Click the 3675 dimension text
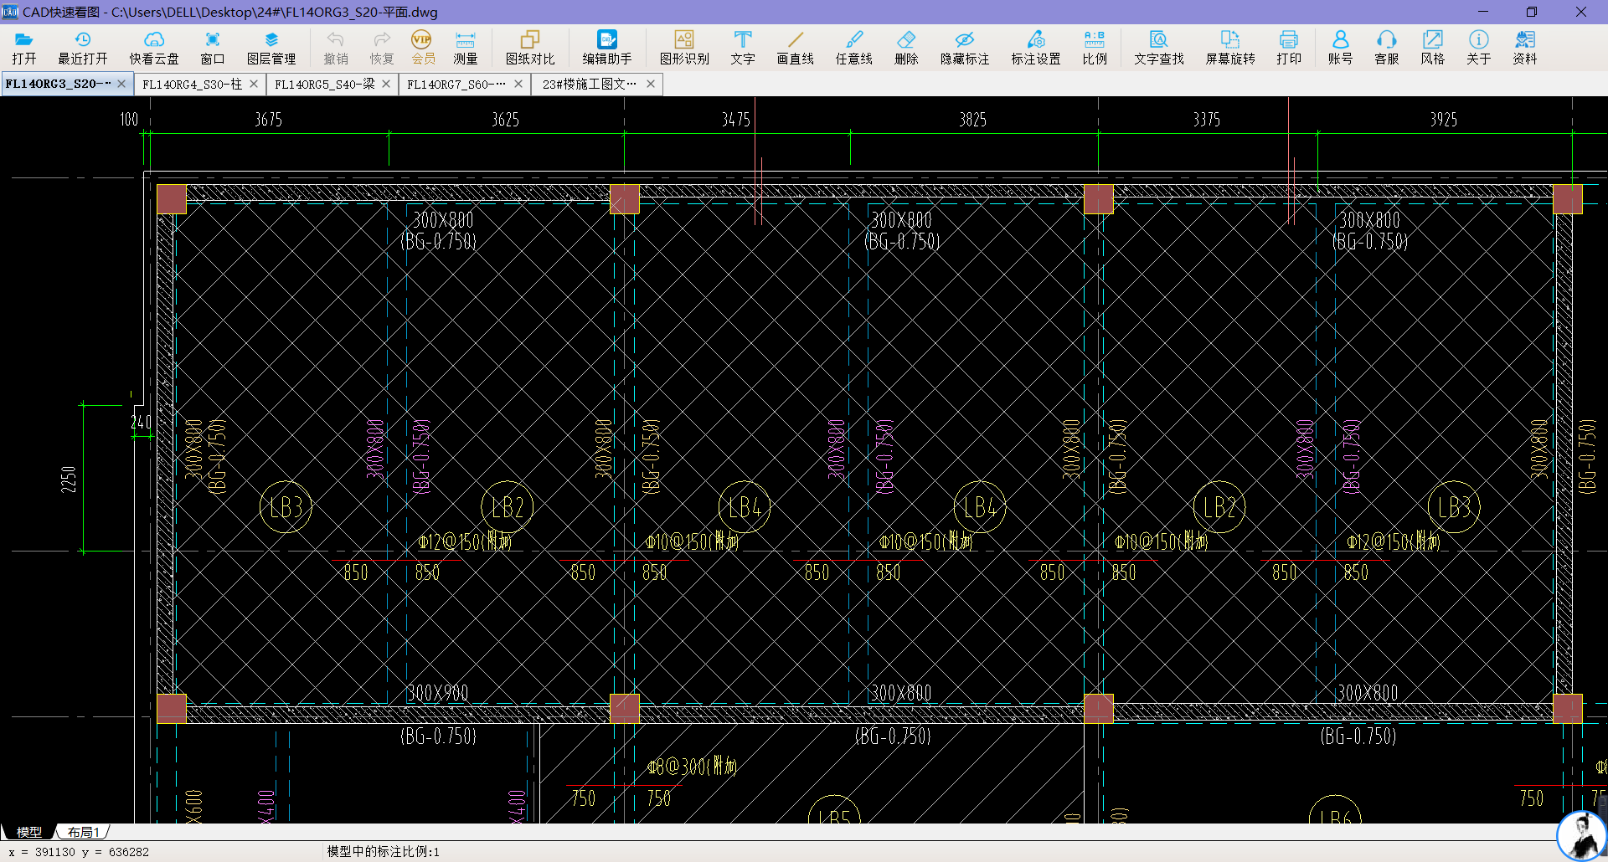Screen dimensions: 1608x862 coord(269,120)
